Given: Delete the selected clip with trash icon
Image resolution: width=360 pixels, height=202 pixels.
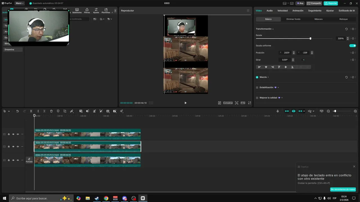Looking at the screenshot, I should tap(51, 111).
